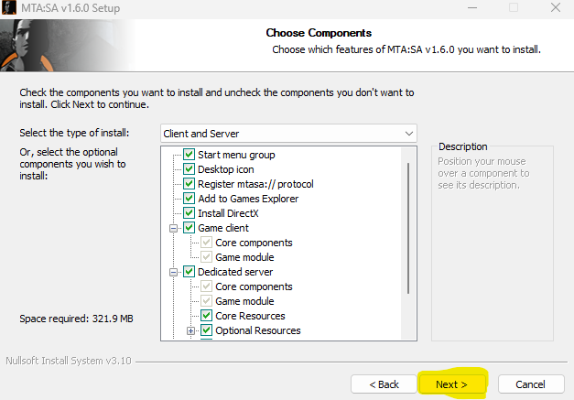Click the grayed Game module checkbox under Dedicated server
Image resolution: width=574 pixels, height=400 pixels.
click(x=207, y=301)
